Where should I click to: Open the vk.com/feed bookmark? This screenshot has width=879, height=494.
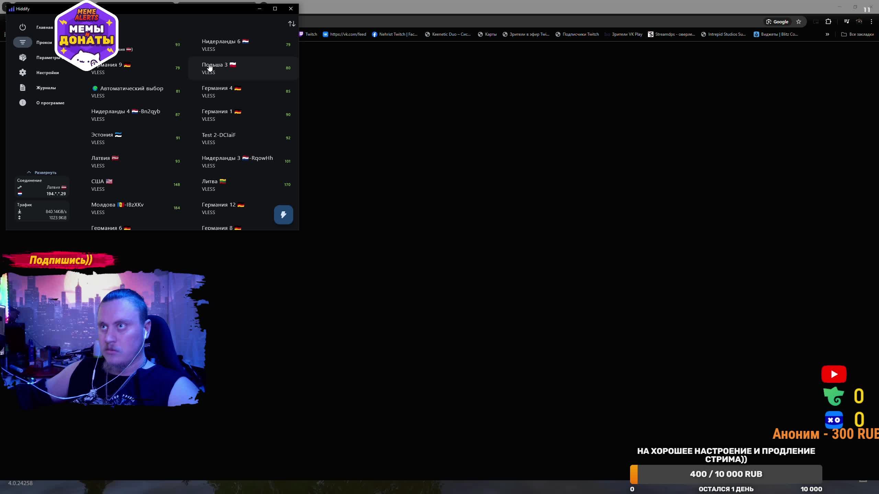click(x=344, y=34)
